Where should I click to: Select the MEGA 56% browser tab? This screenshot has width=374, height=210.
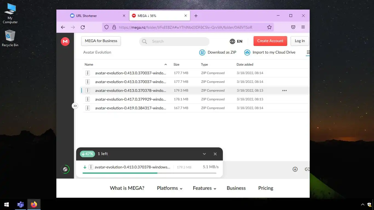pyautogui.click(x=159, y=16)
